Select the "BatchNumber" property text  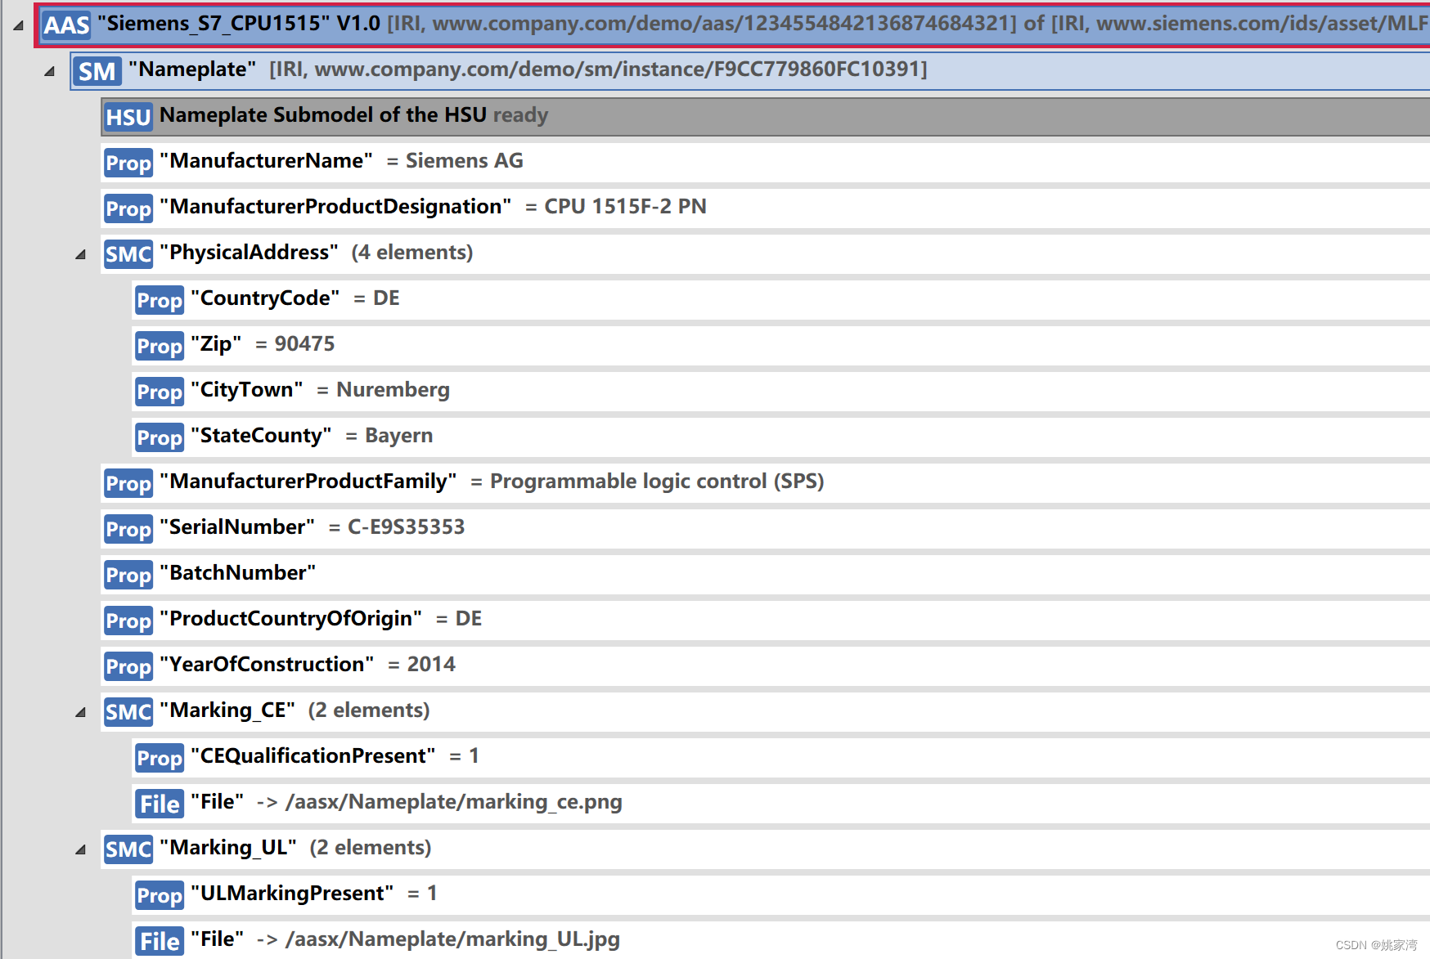point(238,573)
